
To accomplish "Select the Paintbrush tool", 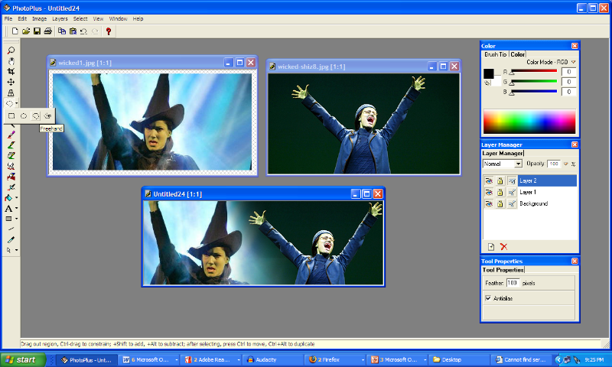I will click(11, 135).
